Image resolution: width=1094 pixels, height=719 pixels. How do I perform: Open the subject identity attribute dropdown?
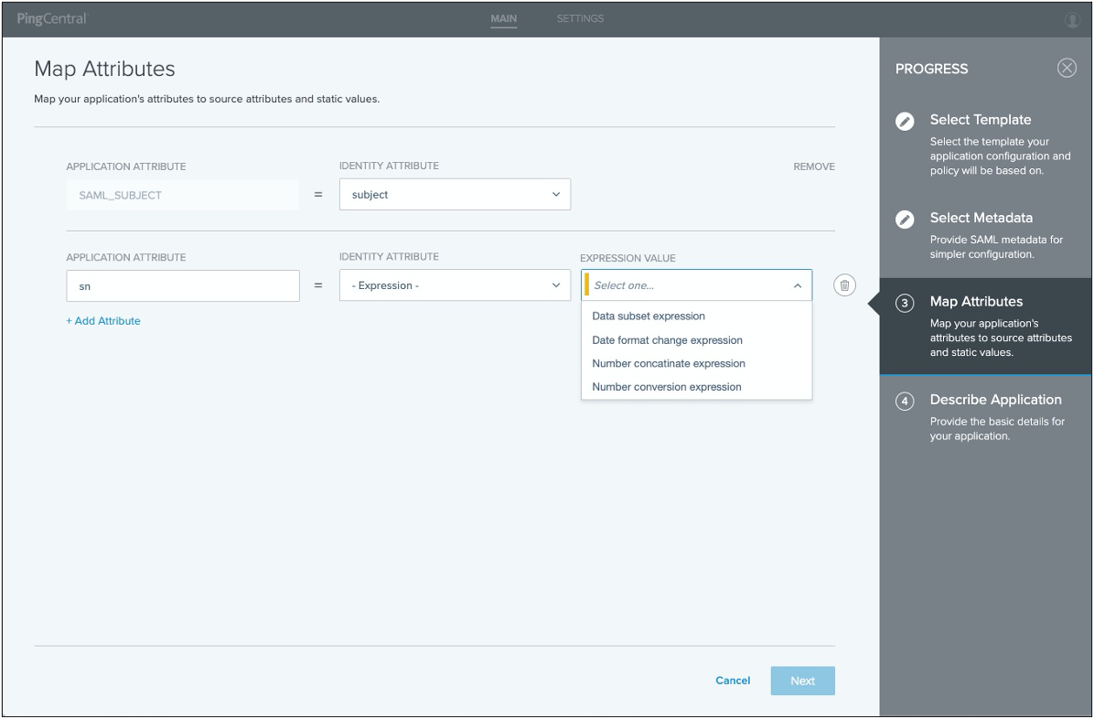click(x=455, y=194)
